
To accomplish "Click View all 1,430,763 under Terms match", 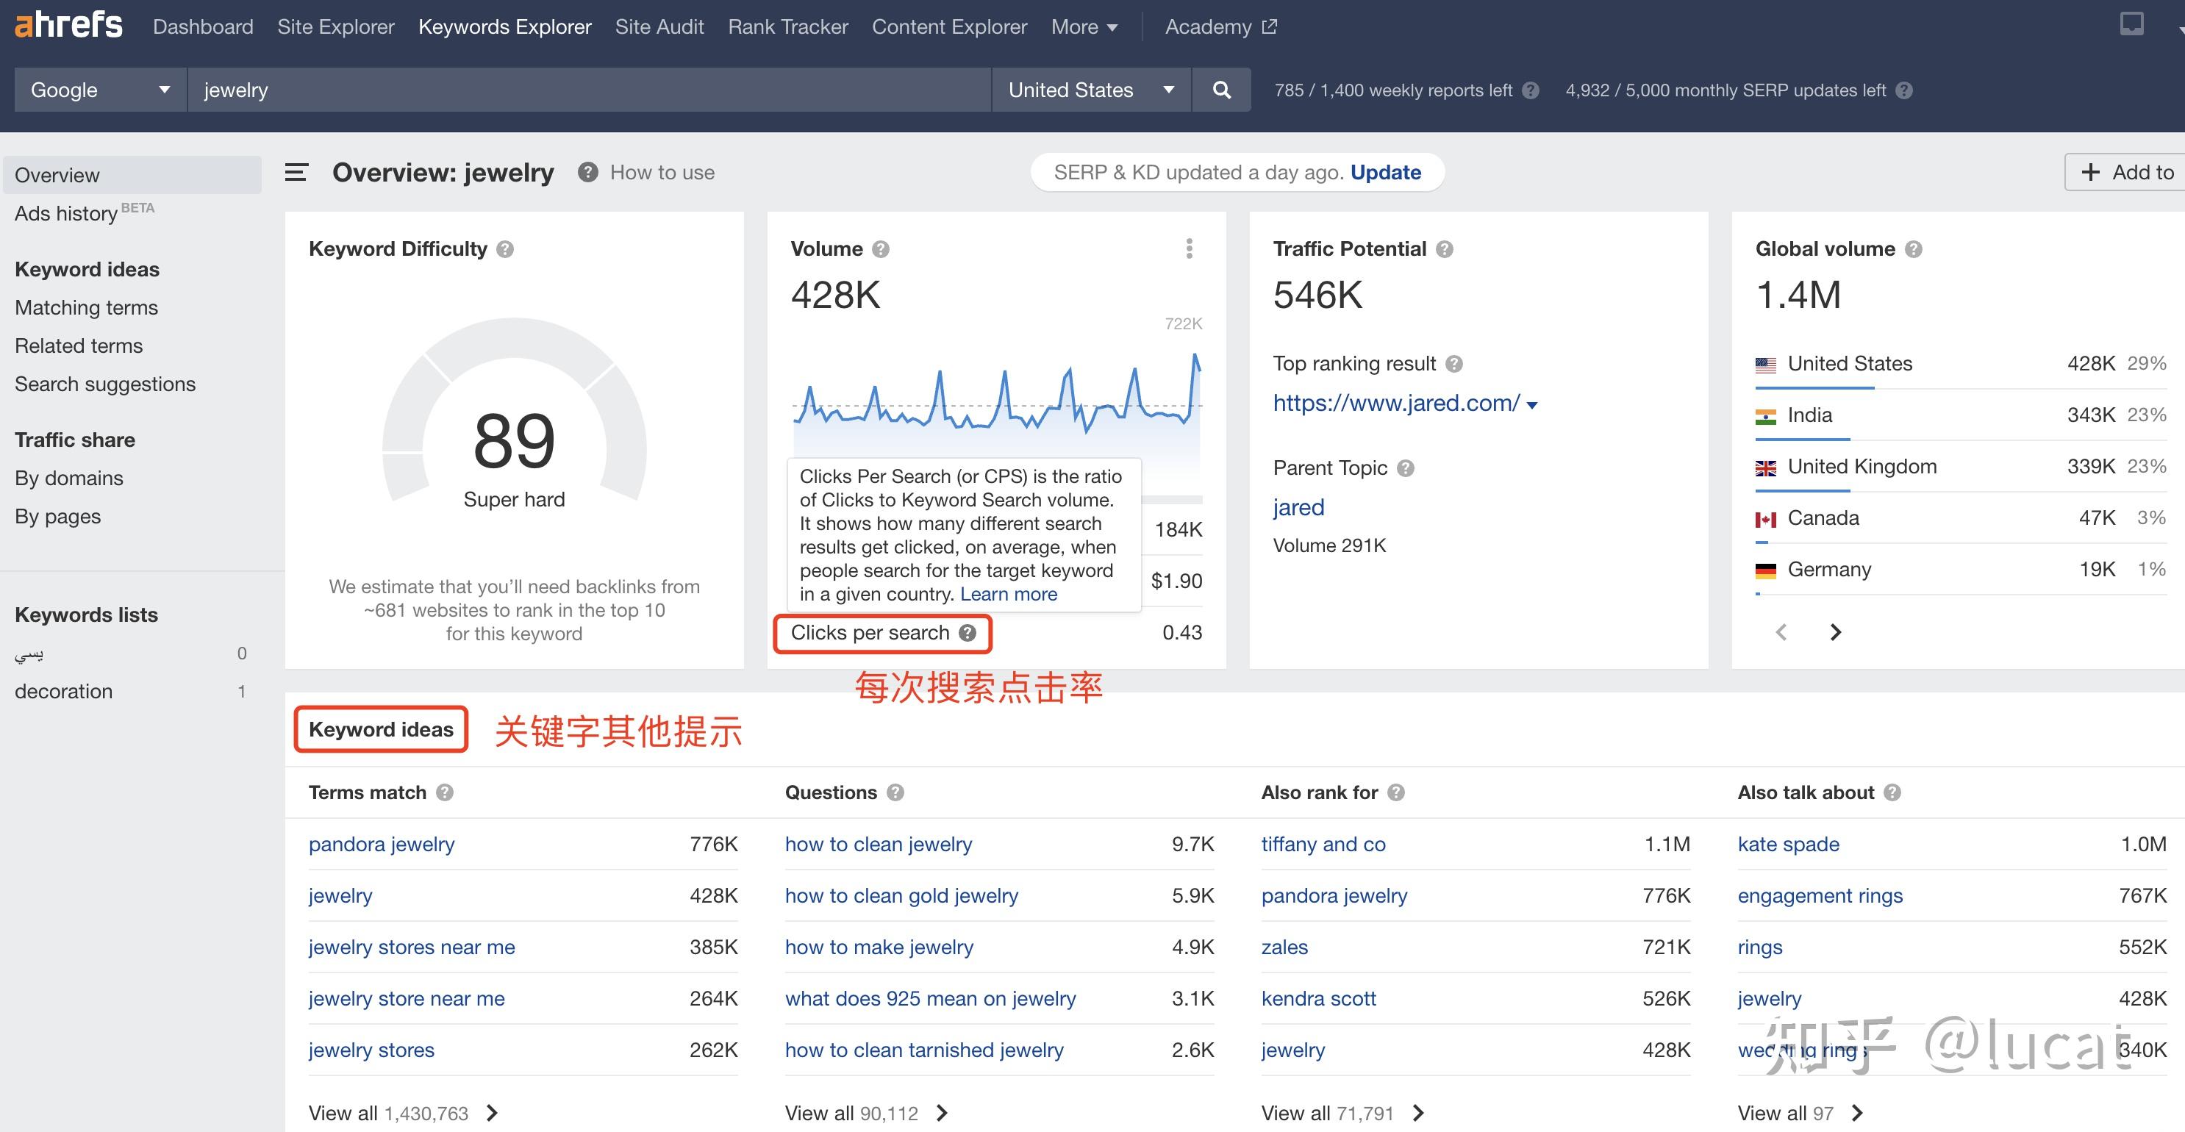I will pos(390,1112).
